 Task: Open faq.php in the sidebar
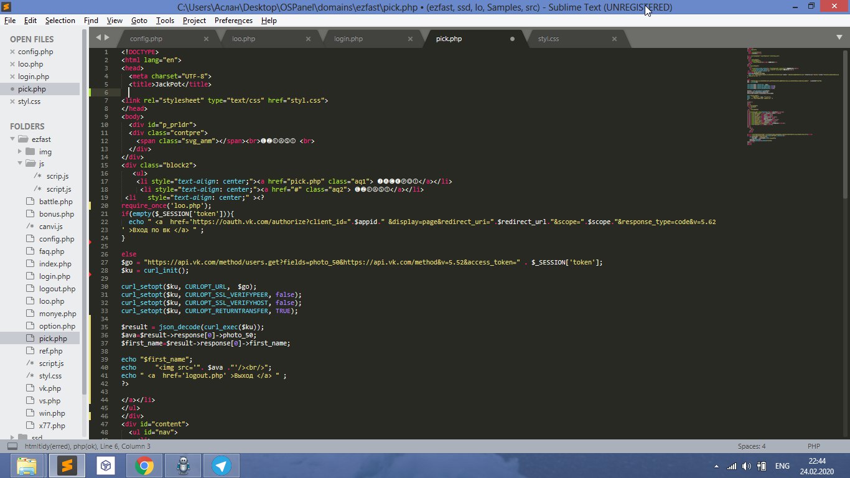(x=51, y=251)
